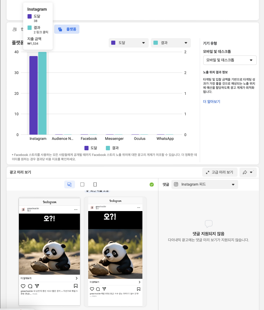This screenshot has height=310, width=264.
Task: Click the comment bubble icon in right preview
Action: tap(98, 289)
